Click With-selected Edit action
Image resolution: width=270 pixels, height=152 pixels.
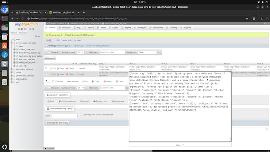click(x=85, y=81)
